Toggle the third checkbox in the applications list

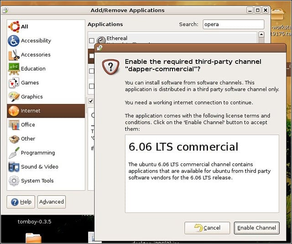[x=91, y=71]
